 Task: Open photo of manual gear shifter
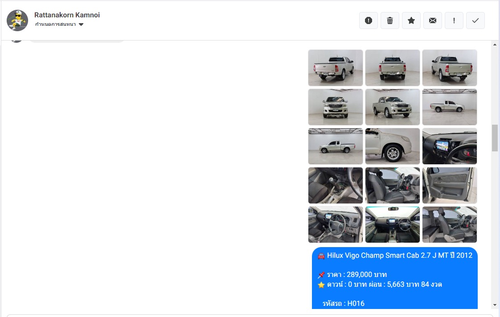click(x=336, y=185)
